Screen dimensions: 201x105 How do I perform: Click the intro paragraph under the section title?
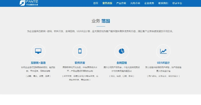click(100, 31)
